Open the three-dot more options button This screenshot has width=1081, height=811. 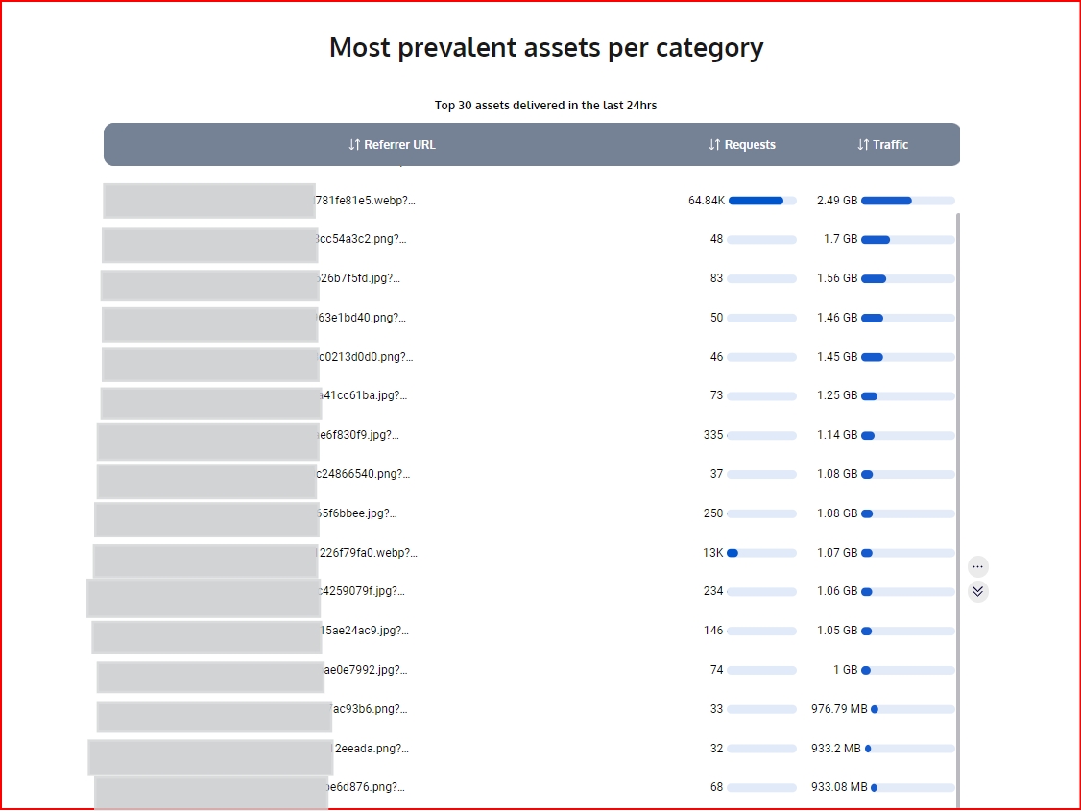[977, 566]
